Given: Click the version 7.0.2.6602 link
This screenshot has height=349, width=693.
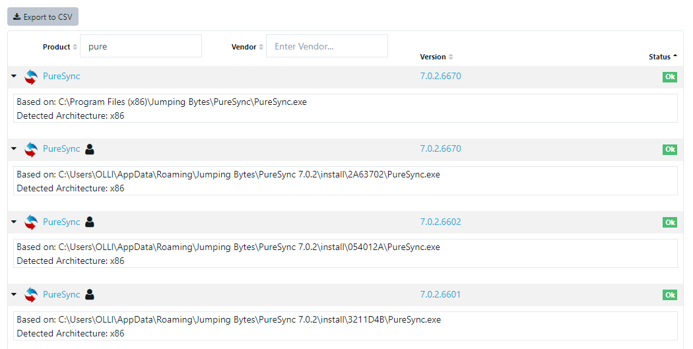Looking at the screenshot, I should 441,222.
